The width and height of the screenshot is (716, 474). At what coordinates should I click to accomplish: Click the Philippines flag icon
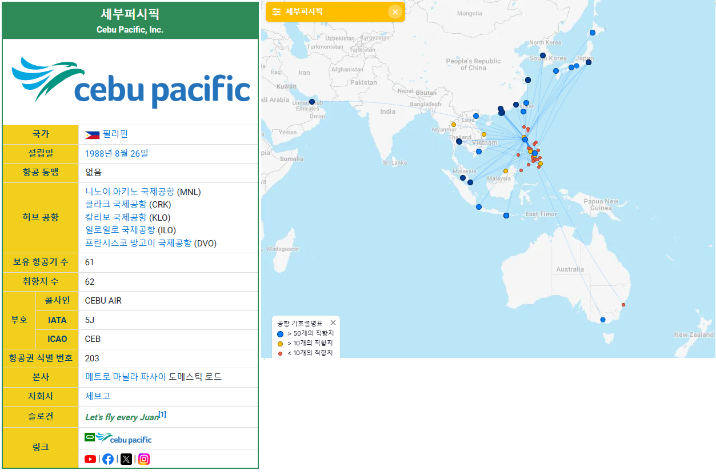92,135
